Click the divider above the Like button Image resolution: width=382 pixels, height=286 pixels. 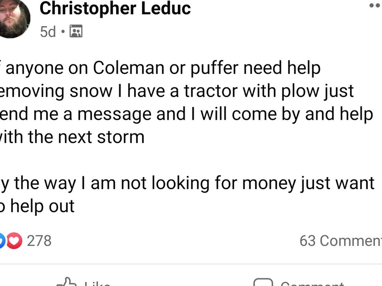(191, 264)
